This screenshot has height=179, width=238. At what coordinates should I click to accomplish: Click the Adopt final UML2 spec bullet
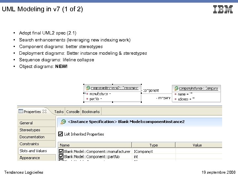[48, 33]
